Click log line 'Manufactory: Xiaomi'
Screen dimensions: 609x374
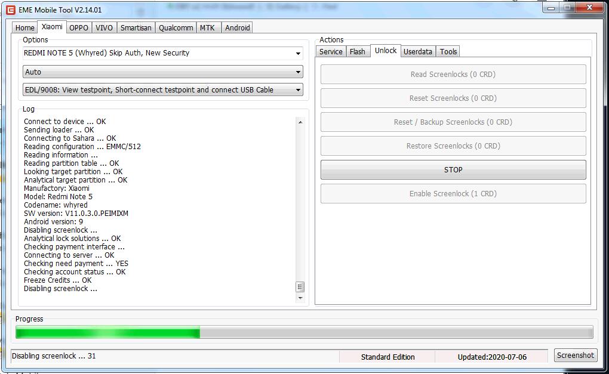pyautogui.click(x=56, y=188)
